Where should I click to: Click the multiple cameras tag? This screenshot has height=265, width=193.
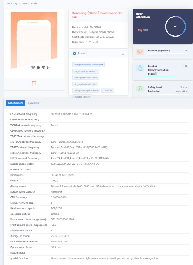[x=82, y=97]
